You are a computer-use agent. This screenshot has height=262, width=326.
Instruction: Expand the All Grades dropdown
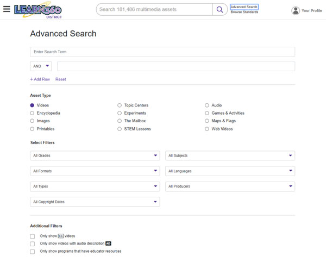coord(95,155)
